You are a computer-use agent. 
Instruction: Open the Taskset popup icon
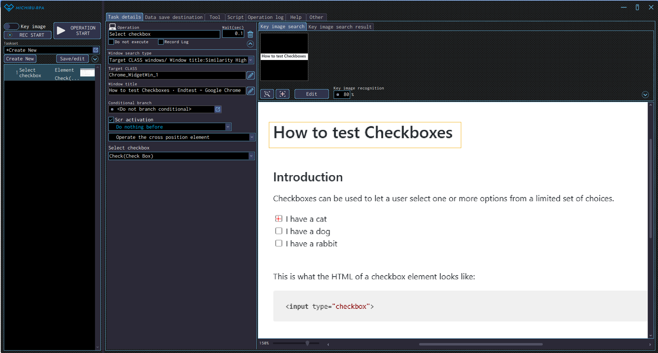pyautogui.click(x=95, y=50)
